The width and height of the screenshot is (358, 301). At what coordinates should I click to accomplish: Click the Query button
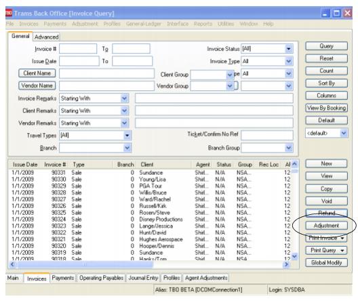click(326, 46)
